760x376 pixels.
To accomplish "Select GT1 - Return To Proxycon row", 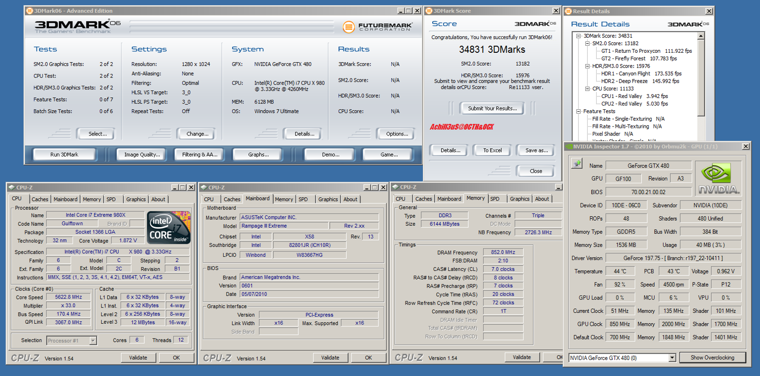I will [646, 51].
